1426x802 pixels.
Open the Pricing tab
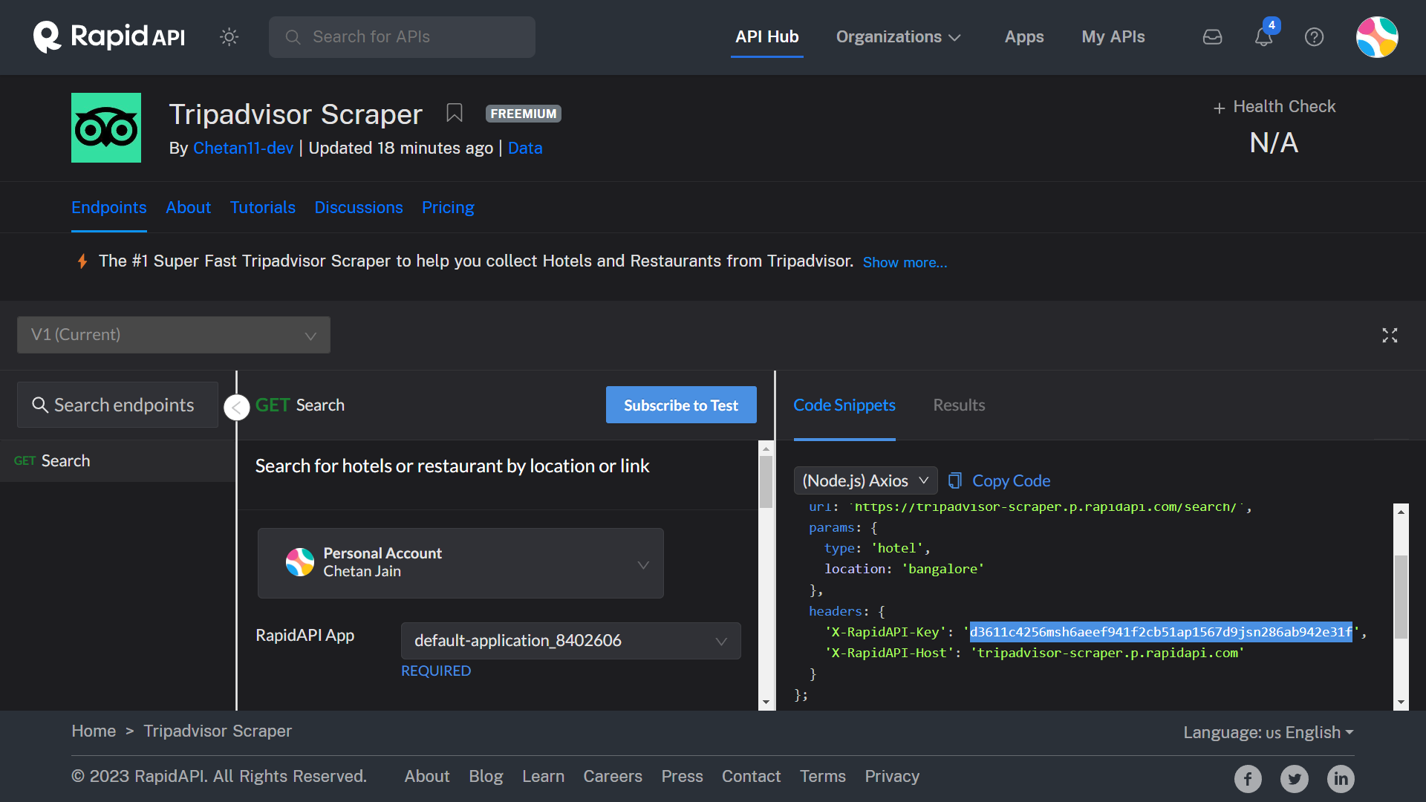(x=448, y=208)
